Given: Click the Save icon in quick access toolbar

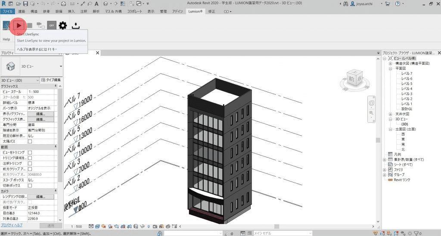Looking at the screenshot, I should 25,3.
